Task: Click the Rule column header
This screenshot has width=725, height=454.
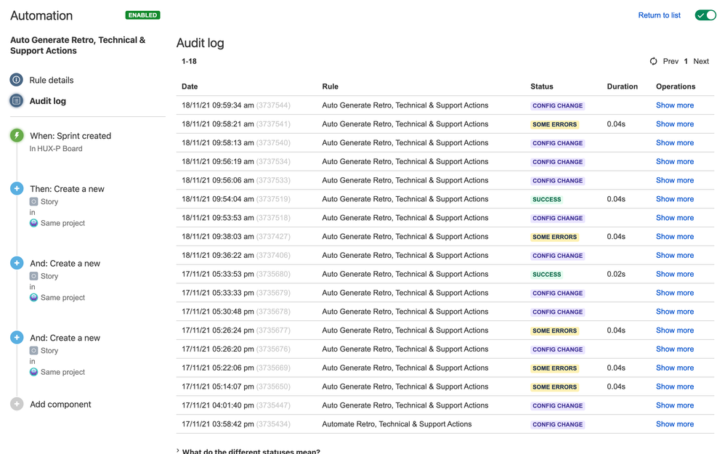Action: [x=330, y=86]
